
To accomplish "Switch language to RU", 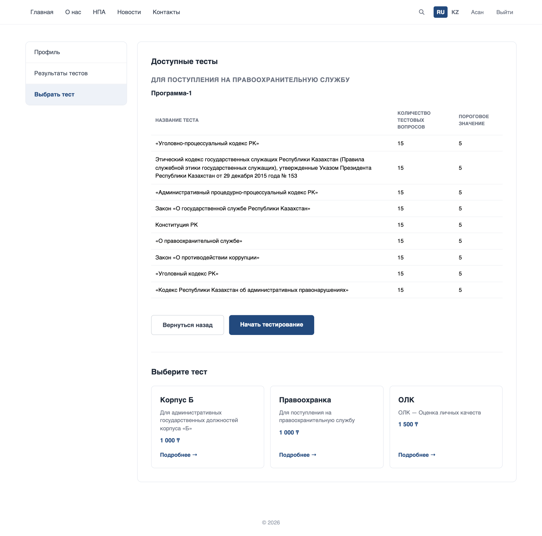I will (440, 12).
